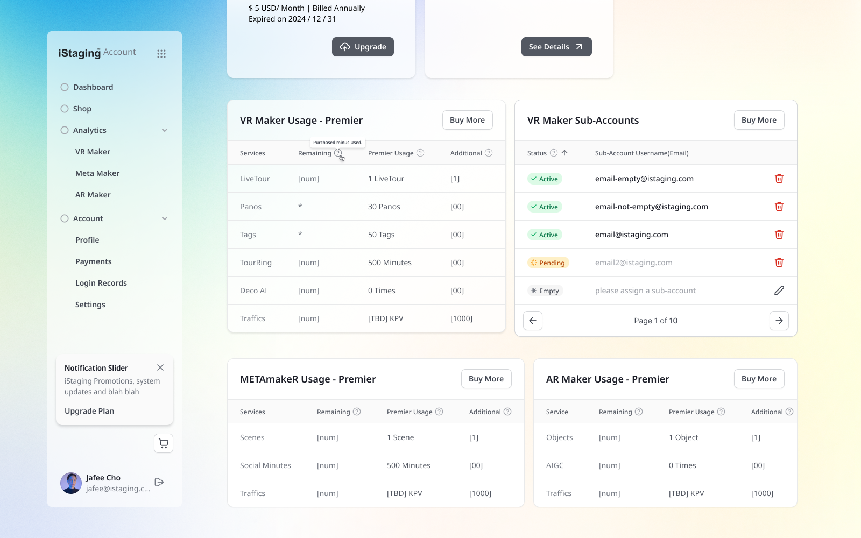The height and width of the screenshot is (538, 861).
Task: Buy More for VR Maker Usage
Action: click(467, 120)
